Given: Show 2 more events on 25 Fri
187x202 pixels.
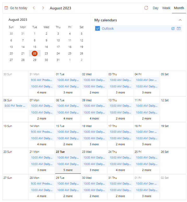Looking at the screenshot, I should pos(147,170).
